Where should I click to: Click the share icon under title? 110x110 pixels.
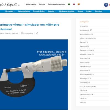pyautogui.click(x=37, y=33)
